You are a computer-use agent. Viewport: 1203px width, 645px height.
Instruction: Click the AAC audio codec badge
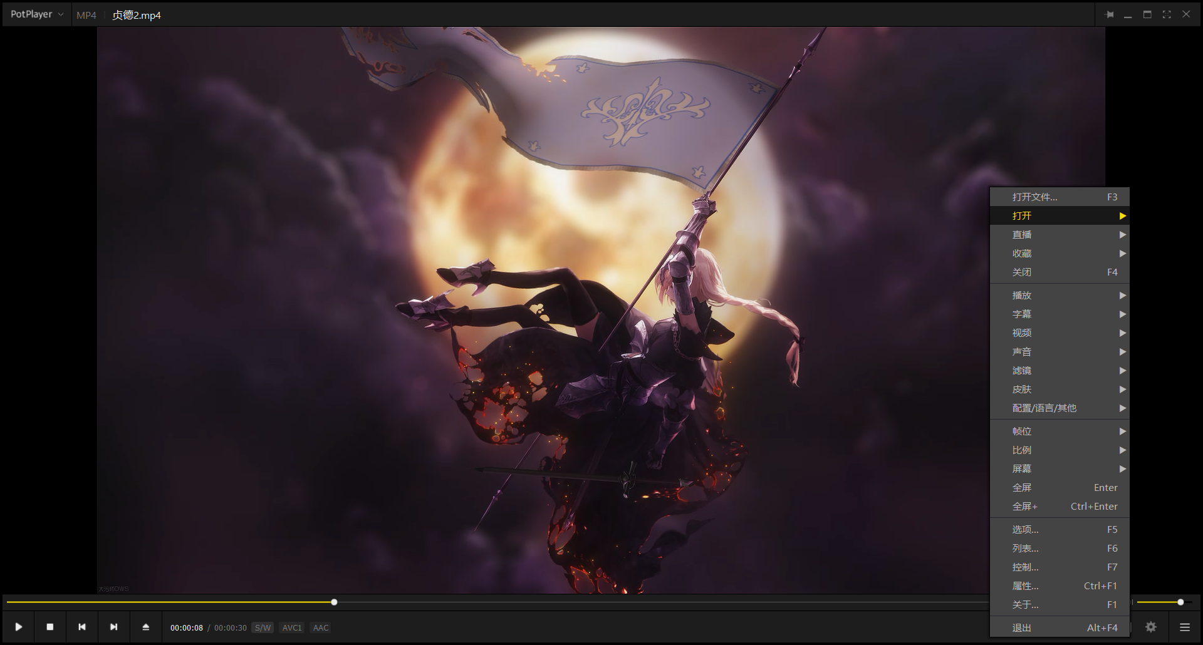(321, 627)
